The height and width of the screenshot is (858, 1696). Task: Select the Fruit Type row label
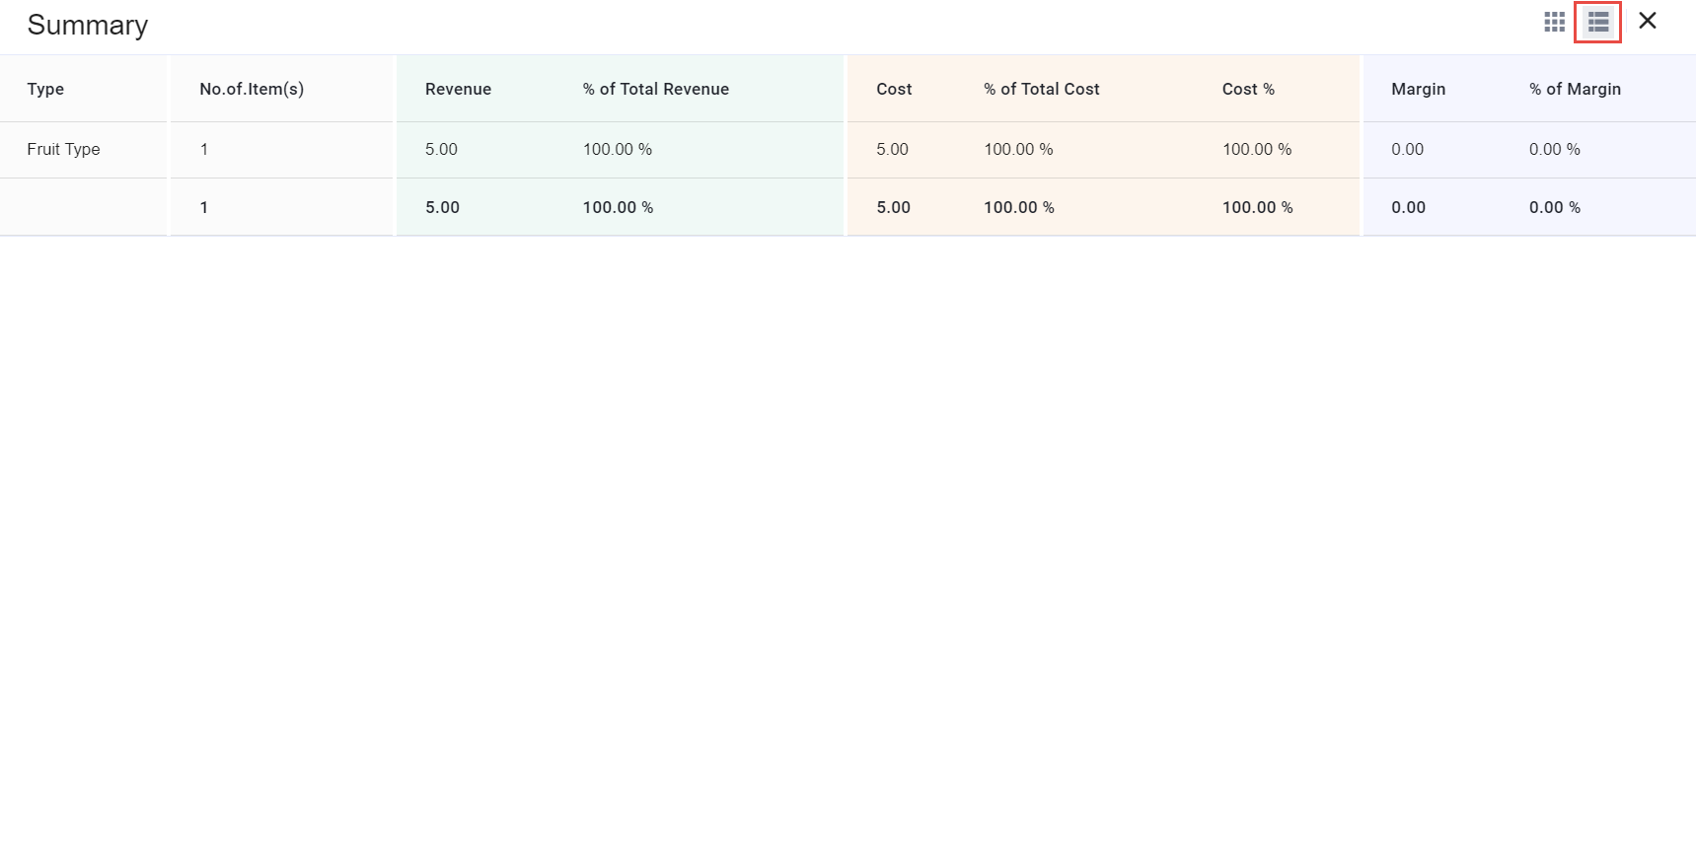[x=63, y=149]
